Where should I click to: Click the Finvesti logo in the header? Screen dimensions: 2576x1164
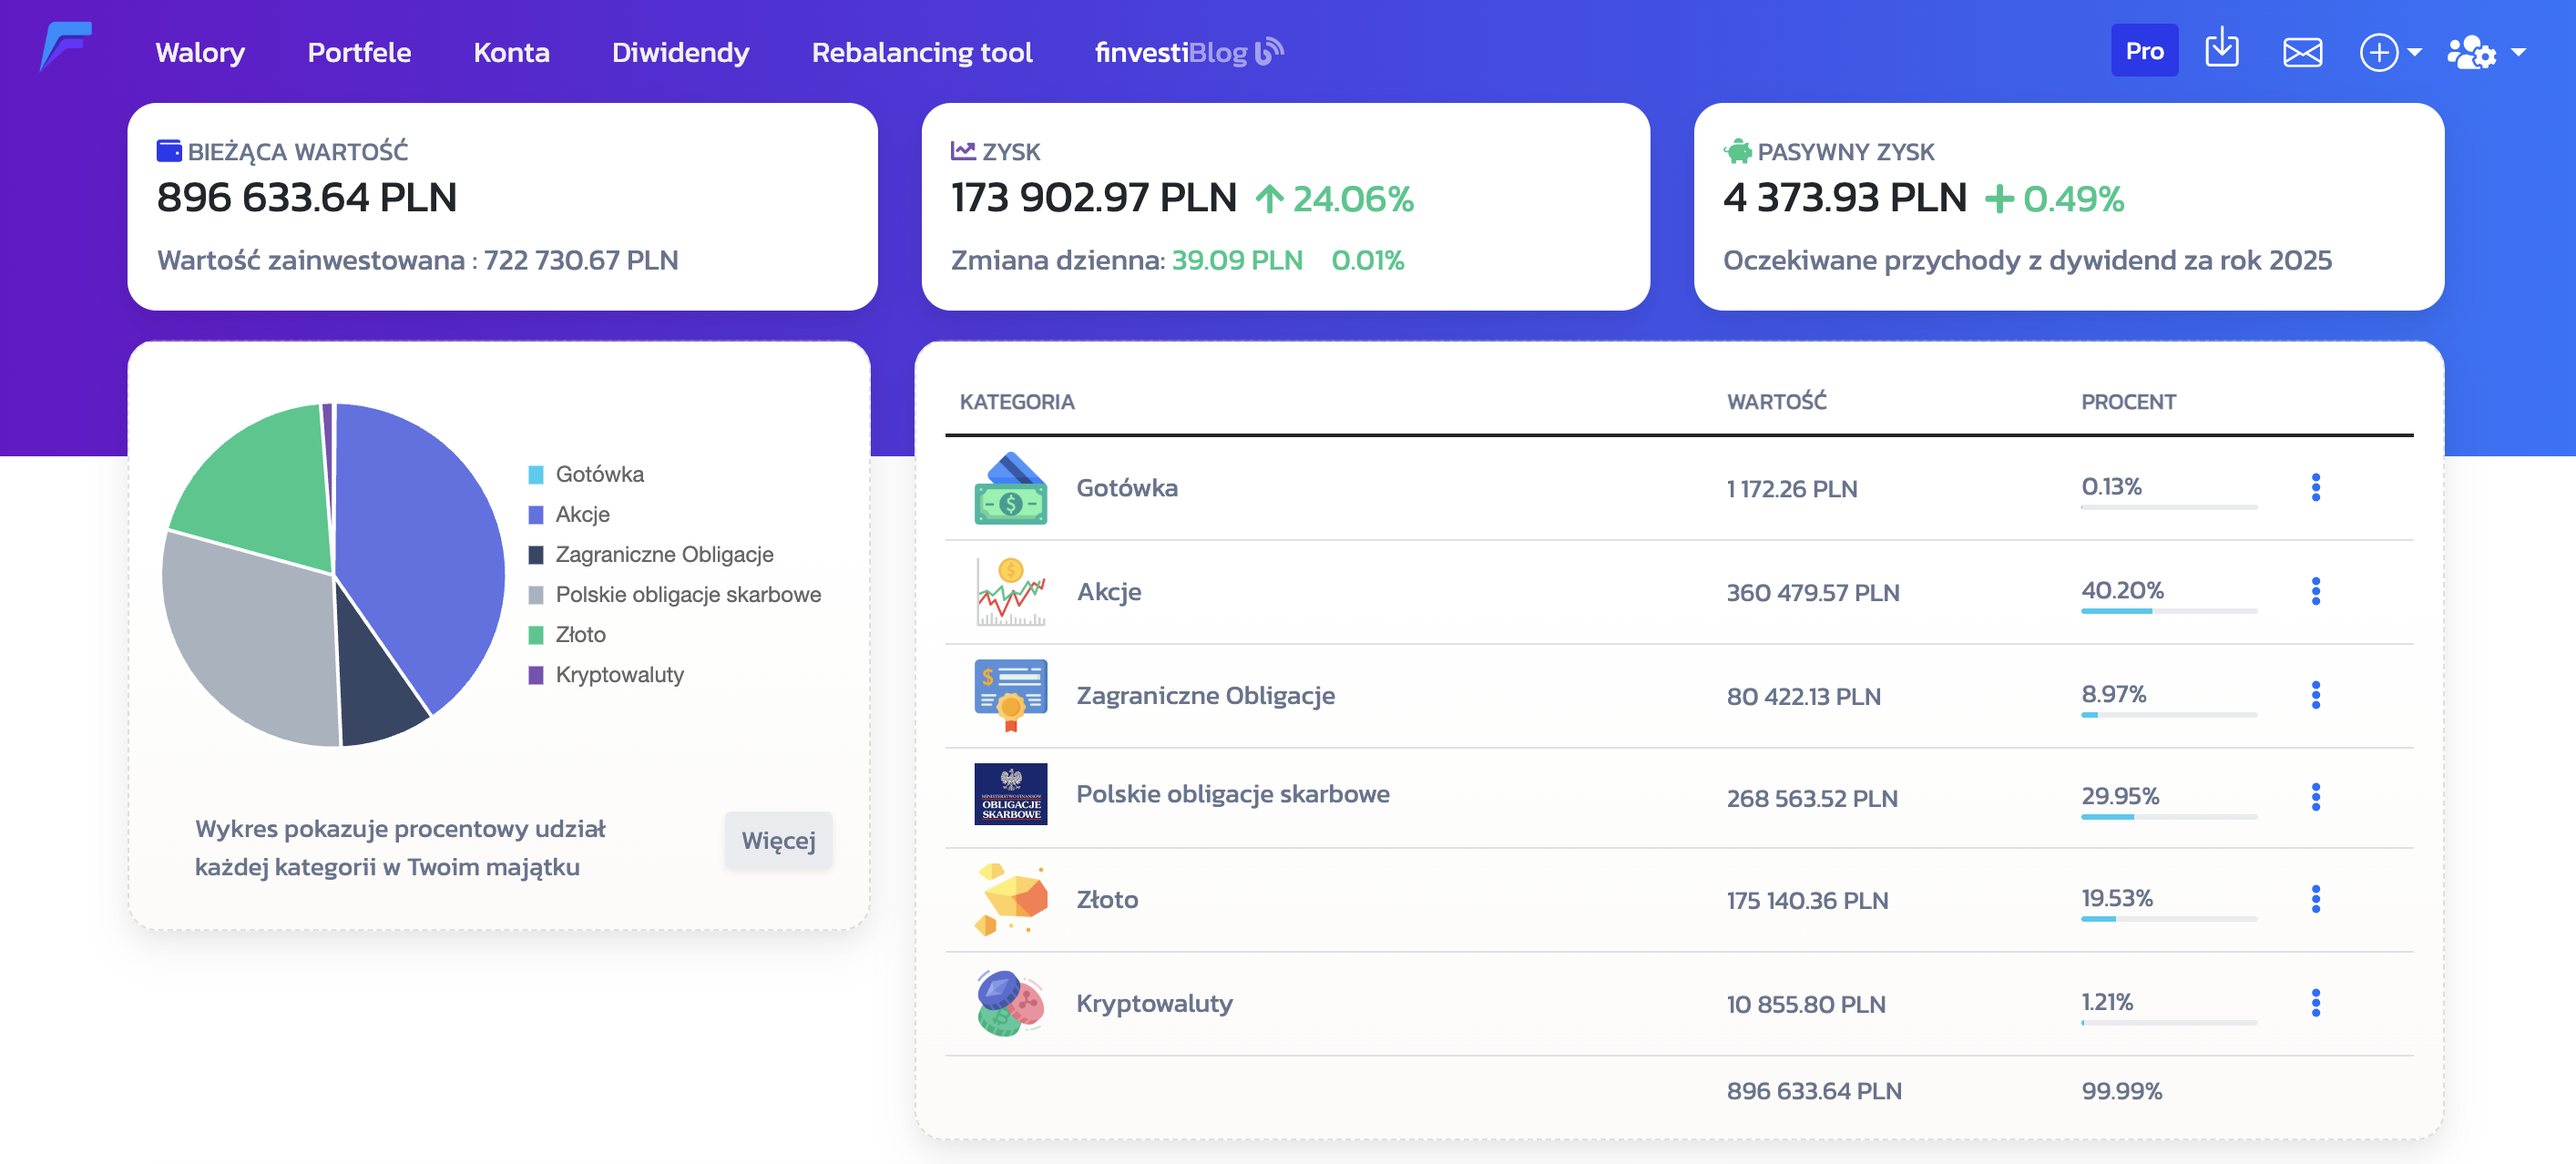tap(66, 47)
